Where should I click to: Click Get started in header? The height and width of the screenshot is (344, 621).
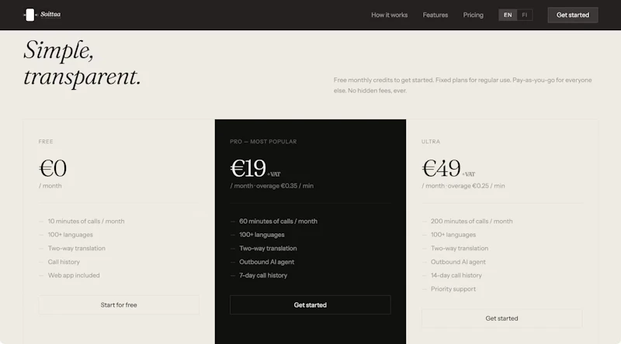573,15
